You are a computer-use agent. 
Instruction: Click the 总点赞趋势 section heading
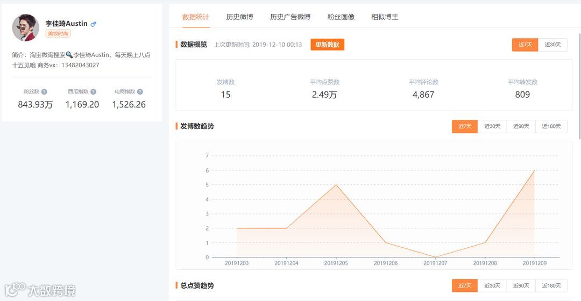pyautogui.click(x=197, y=286)
